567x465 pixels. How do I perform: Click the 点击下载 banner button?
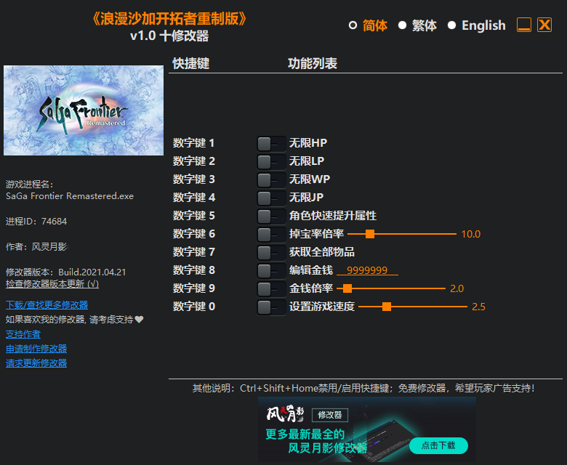pos(438,445)
